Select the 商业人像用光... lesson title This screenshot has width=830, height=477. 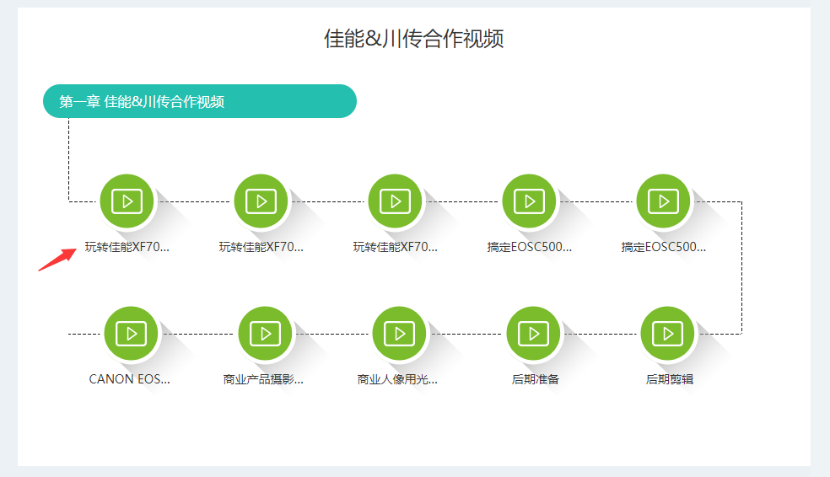[397, 379]
